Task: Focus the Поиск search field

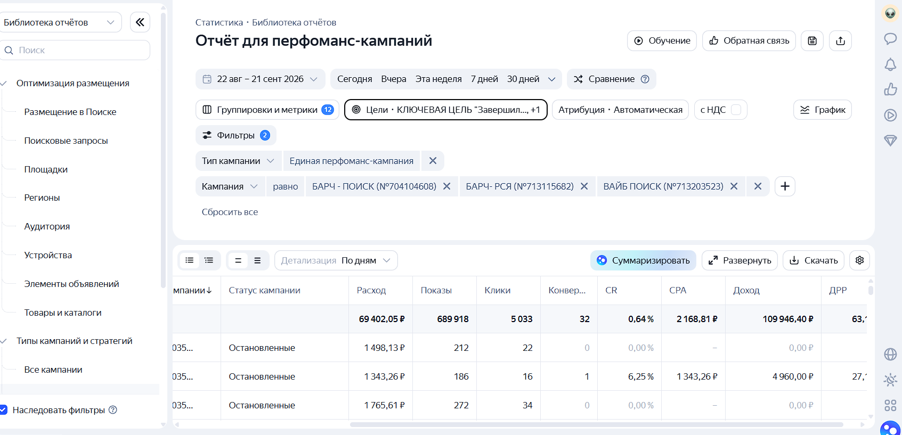Action: pyautogui.click(x=75, y=50)
